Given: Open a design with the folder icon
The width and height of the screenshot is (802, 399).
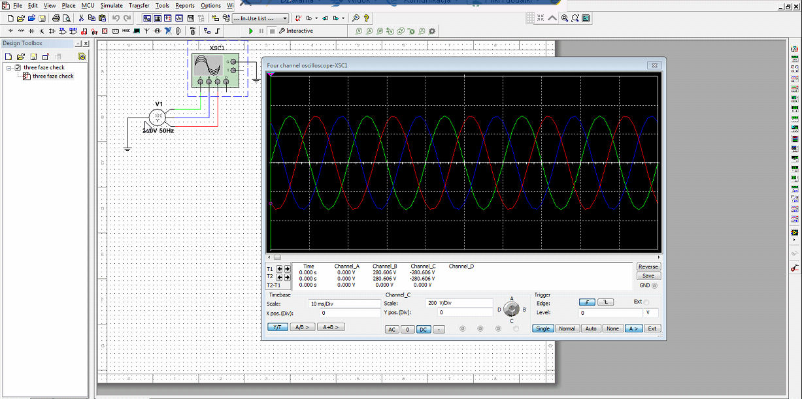Looking at the screenshot, I should 20,18.
